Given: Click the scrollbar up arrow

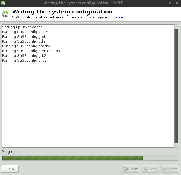Looking at the screenshot, I should pos(176,27).
